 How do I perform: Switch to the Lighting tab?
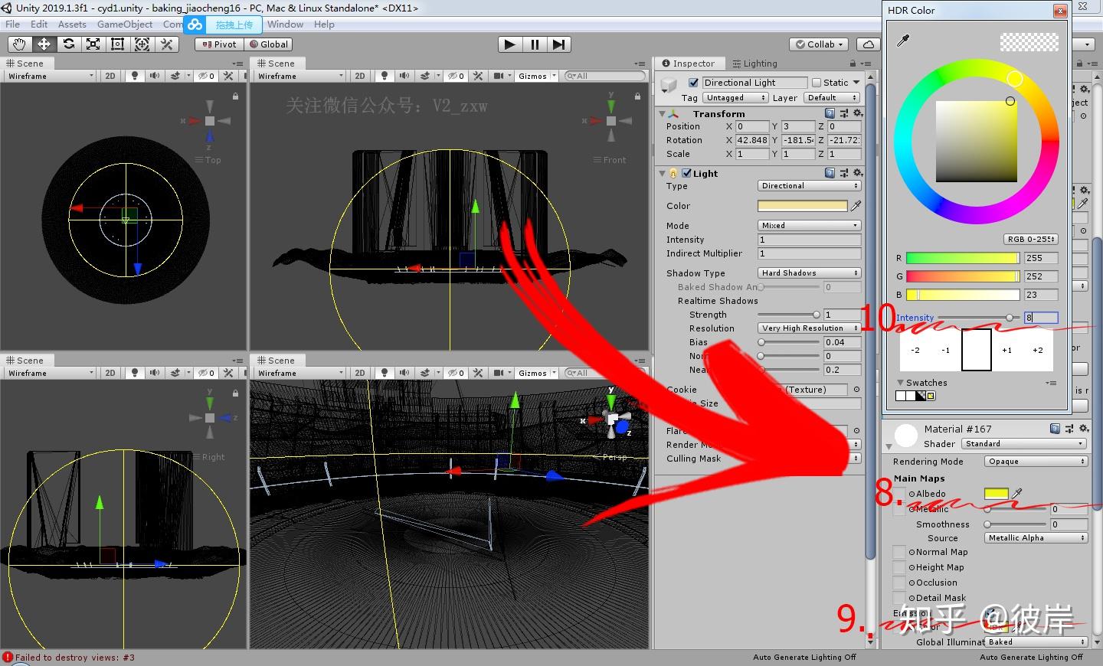click(x=754, y=64)
